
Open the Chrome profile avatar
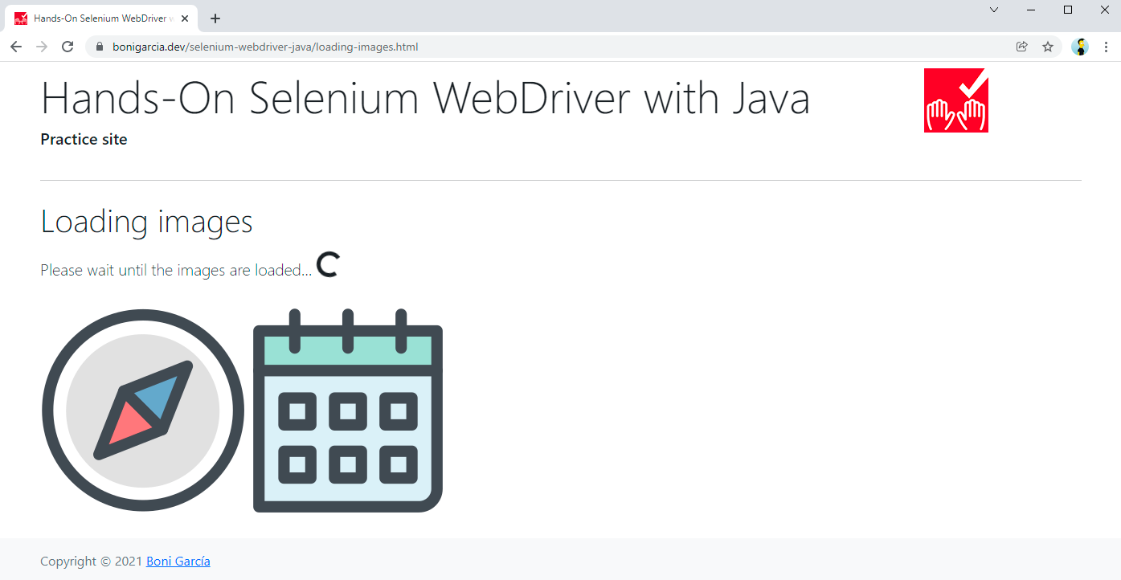click(x=1080, y=47)
